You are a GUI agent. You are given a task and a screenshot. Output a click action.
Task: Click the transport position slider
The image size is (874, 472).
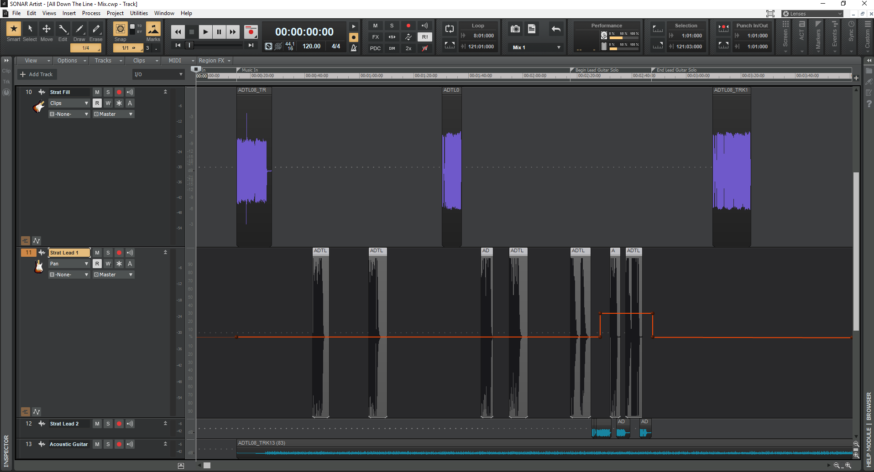pos(189,45)
